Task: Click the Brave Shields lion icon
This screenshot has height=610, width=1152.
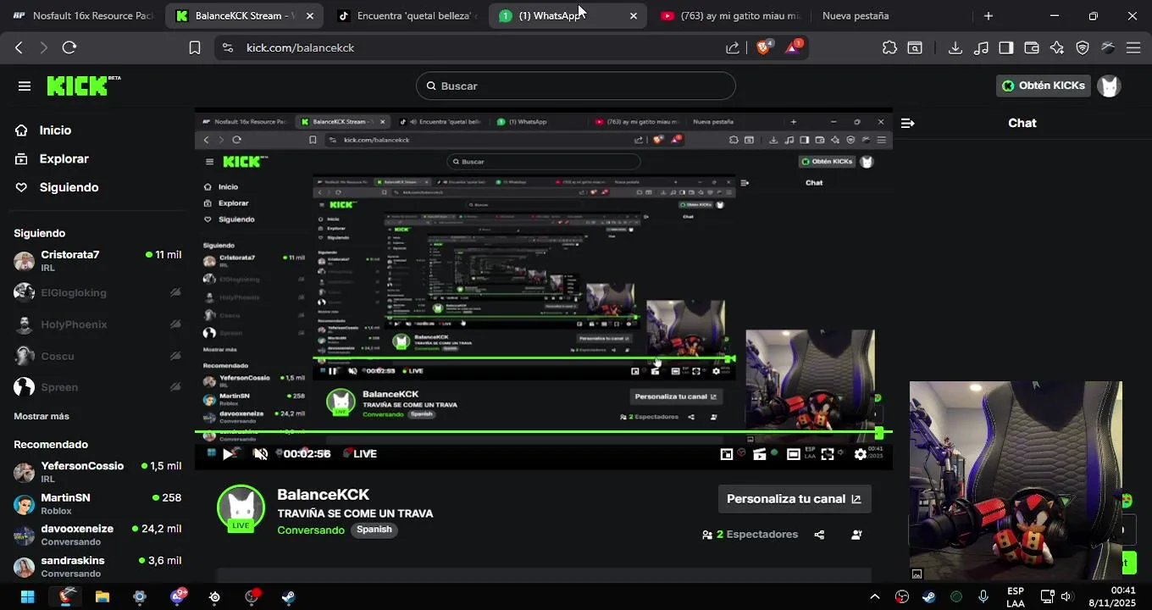Action: click(x=763, y=47)
